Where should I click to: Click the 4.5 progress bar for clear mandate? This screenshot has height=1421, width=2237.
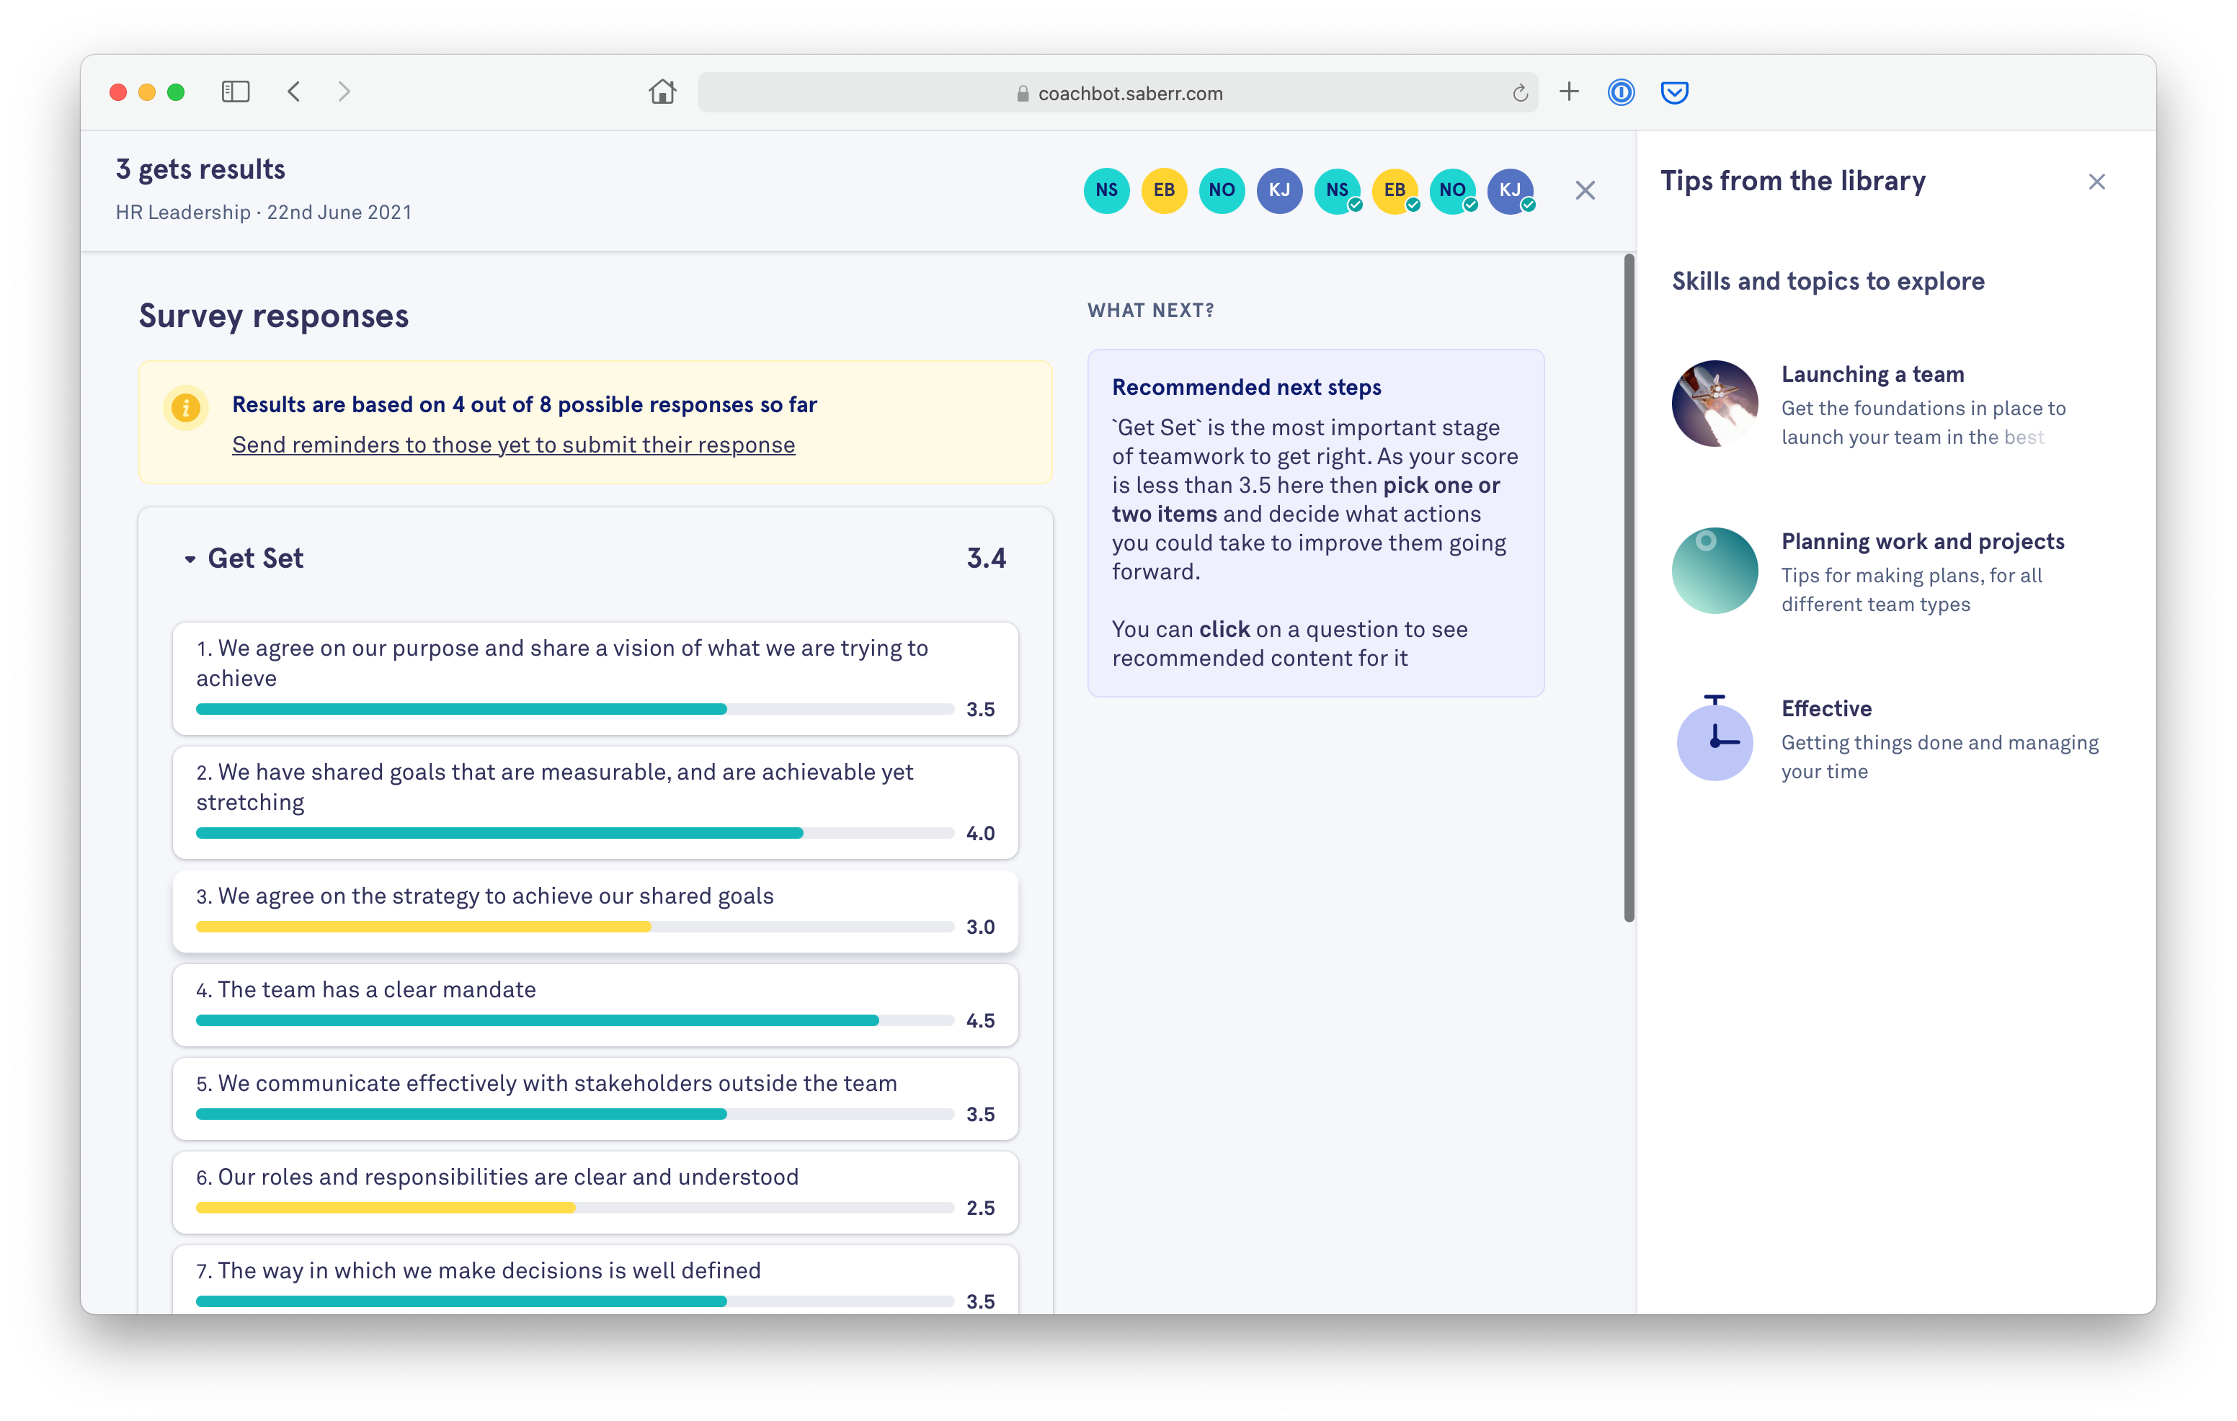click(537, 1020)
